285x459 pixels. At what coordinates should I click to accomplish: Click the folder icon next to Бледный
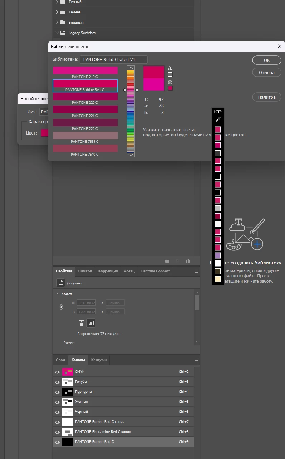tap(63, 23)
